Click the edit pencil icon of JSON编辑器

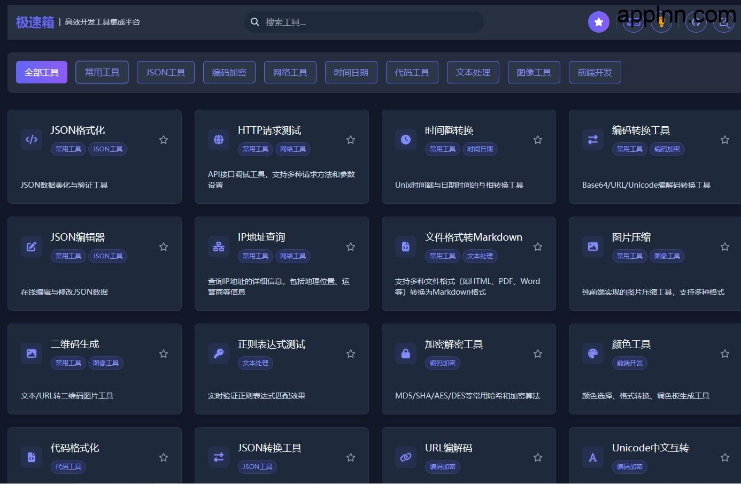32,247
